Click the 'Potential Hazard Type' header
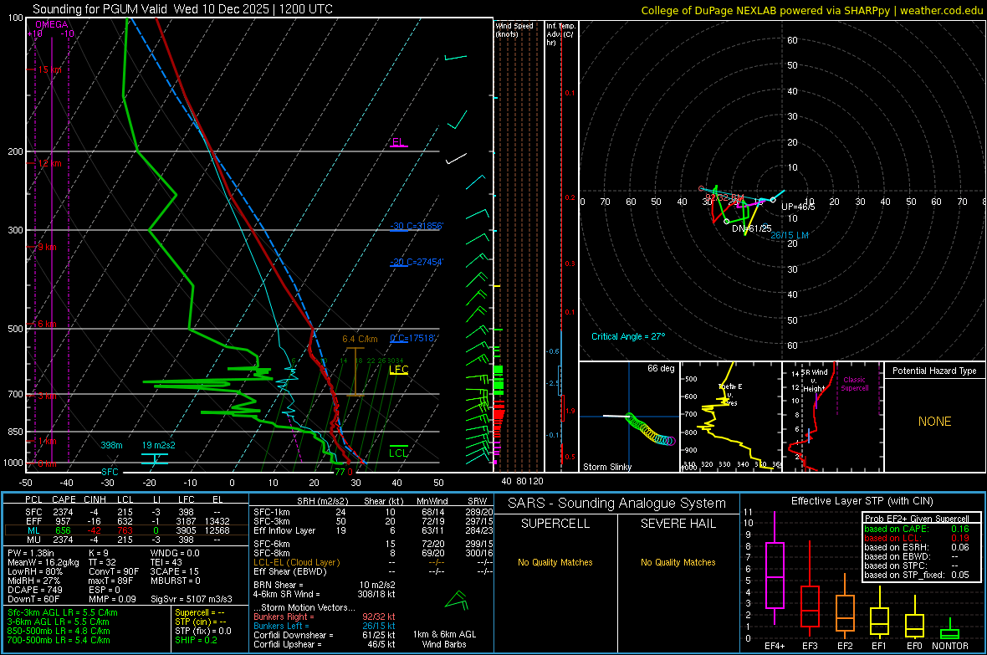Screen dimensions: 987x655 (x=934, y=371)
